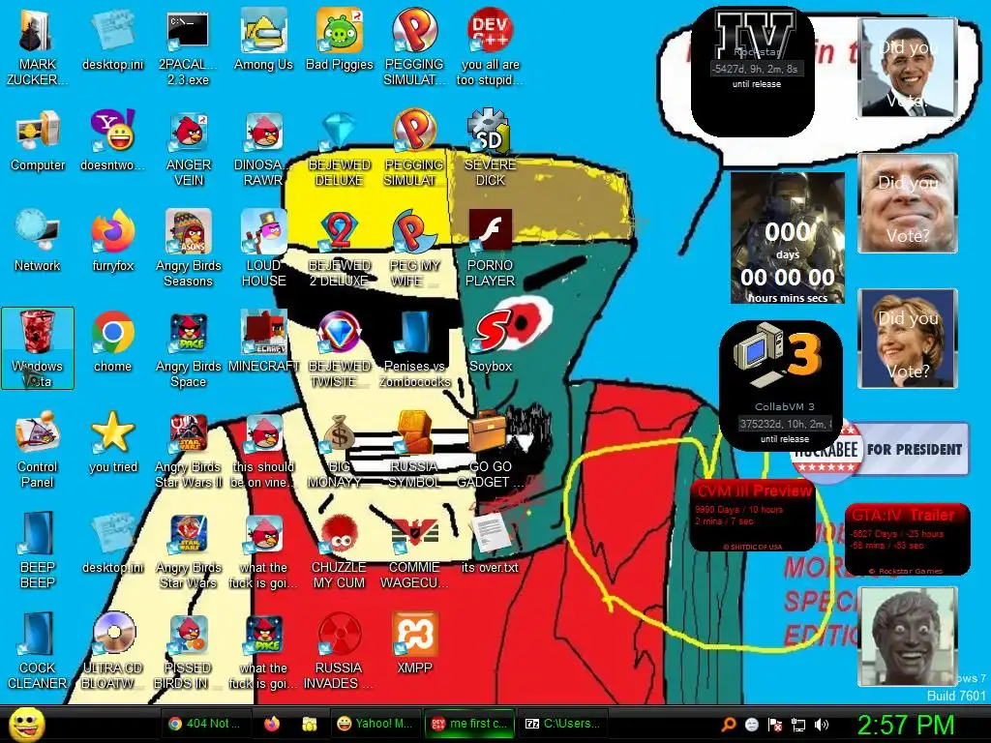Click the Huckabee FOR PRESIDENT banner gadget
This screenshot has height=743, width=991.
tap(880, 449)
